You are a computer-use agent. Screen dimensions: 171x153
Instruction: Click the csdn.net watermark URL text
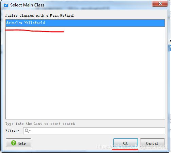(x=132, y=147)
